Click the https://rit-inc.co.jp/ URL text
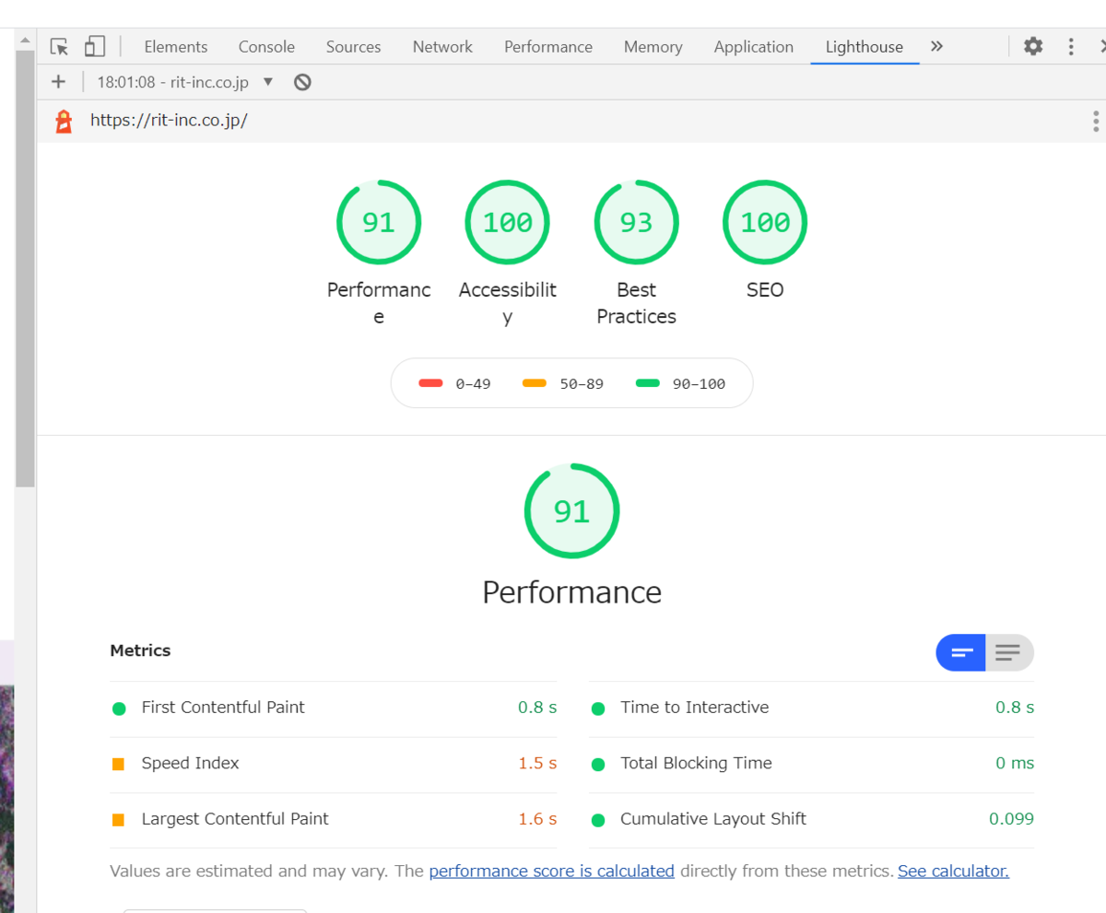This screenshot has height=913, width=1106. [169, 120]
